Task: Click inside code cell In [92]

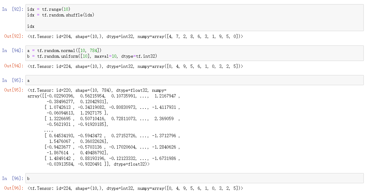Action: coord(195,18)
